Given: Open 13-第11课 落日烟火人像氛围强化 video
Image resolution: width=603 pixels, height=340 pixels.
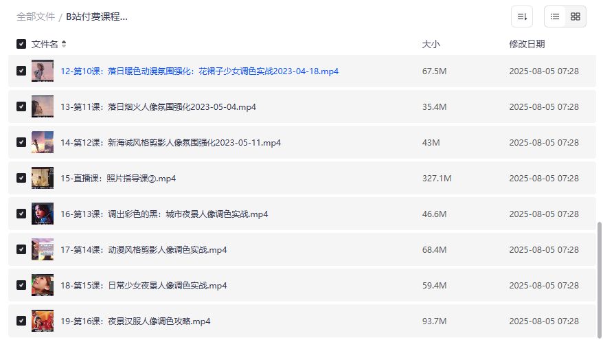Looking at the screenshot, I should 158,107.
